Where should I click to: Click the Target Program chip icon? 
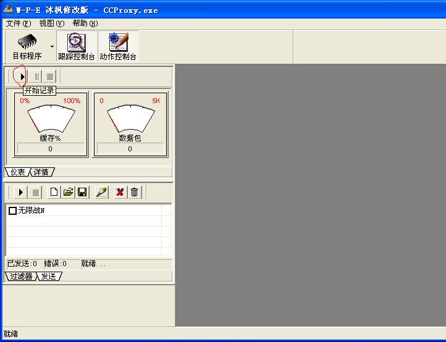coord(27,42)
